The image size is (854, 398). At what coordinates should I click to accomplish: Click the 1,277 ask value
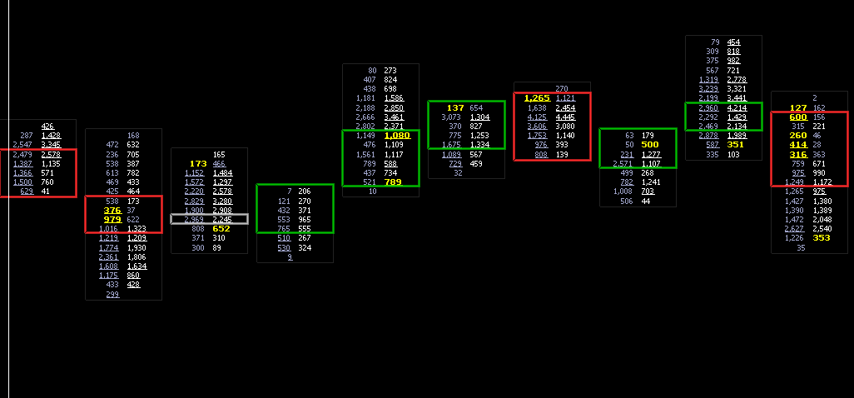click(x=652, y=155)
